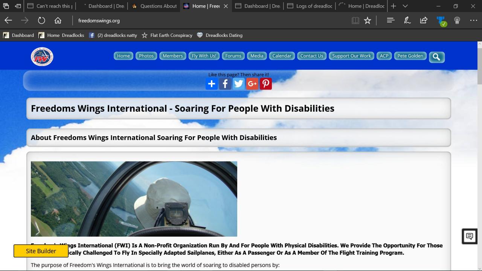Viewport: 482px width, 271px height.
Task: Refresh the current page
Action: (41, 21)
